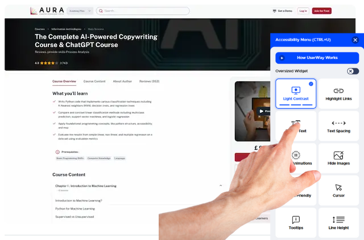Image resolution: width=364 pixels, height=240 pixels.
Task: Enable the Tooltips option
Action: pos(296,222)
